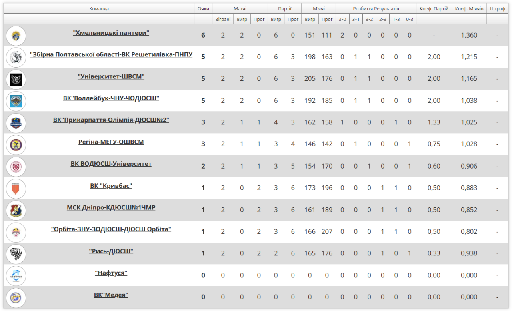
Task: Click the Університет-ШВСМ black logo icon
Action: point(16,79)
